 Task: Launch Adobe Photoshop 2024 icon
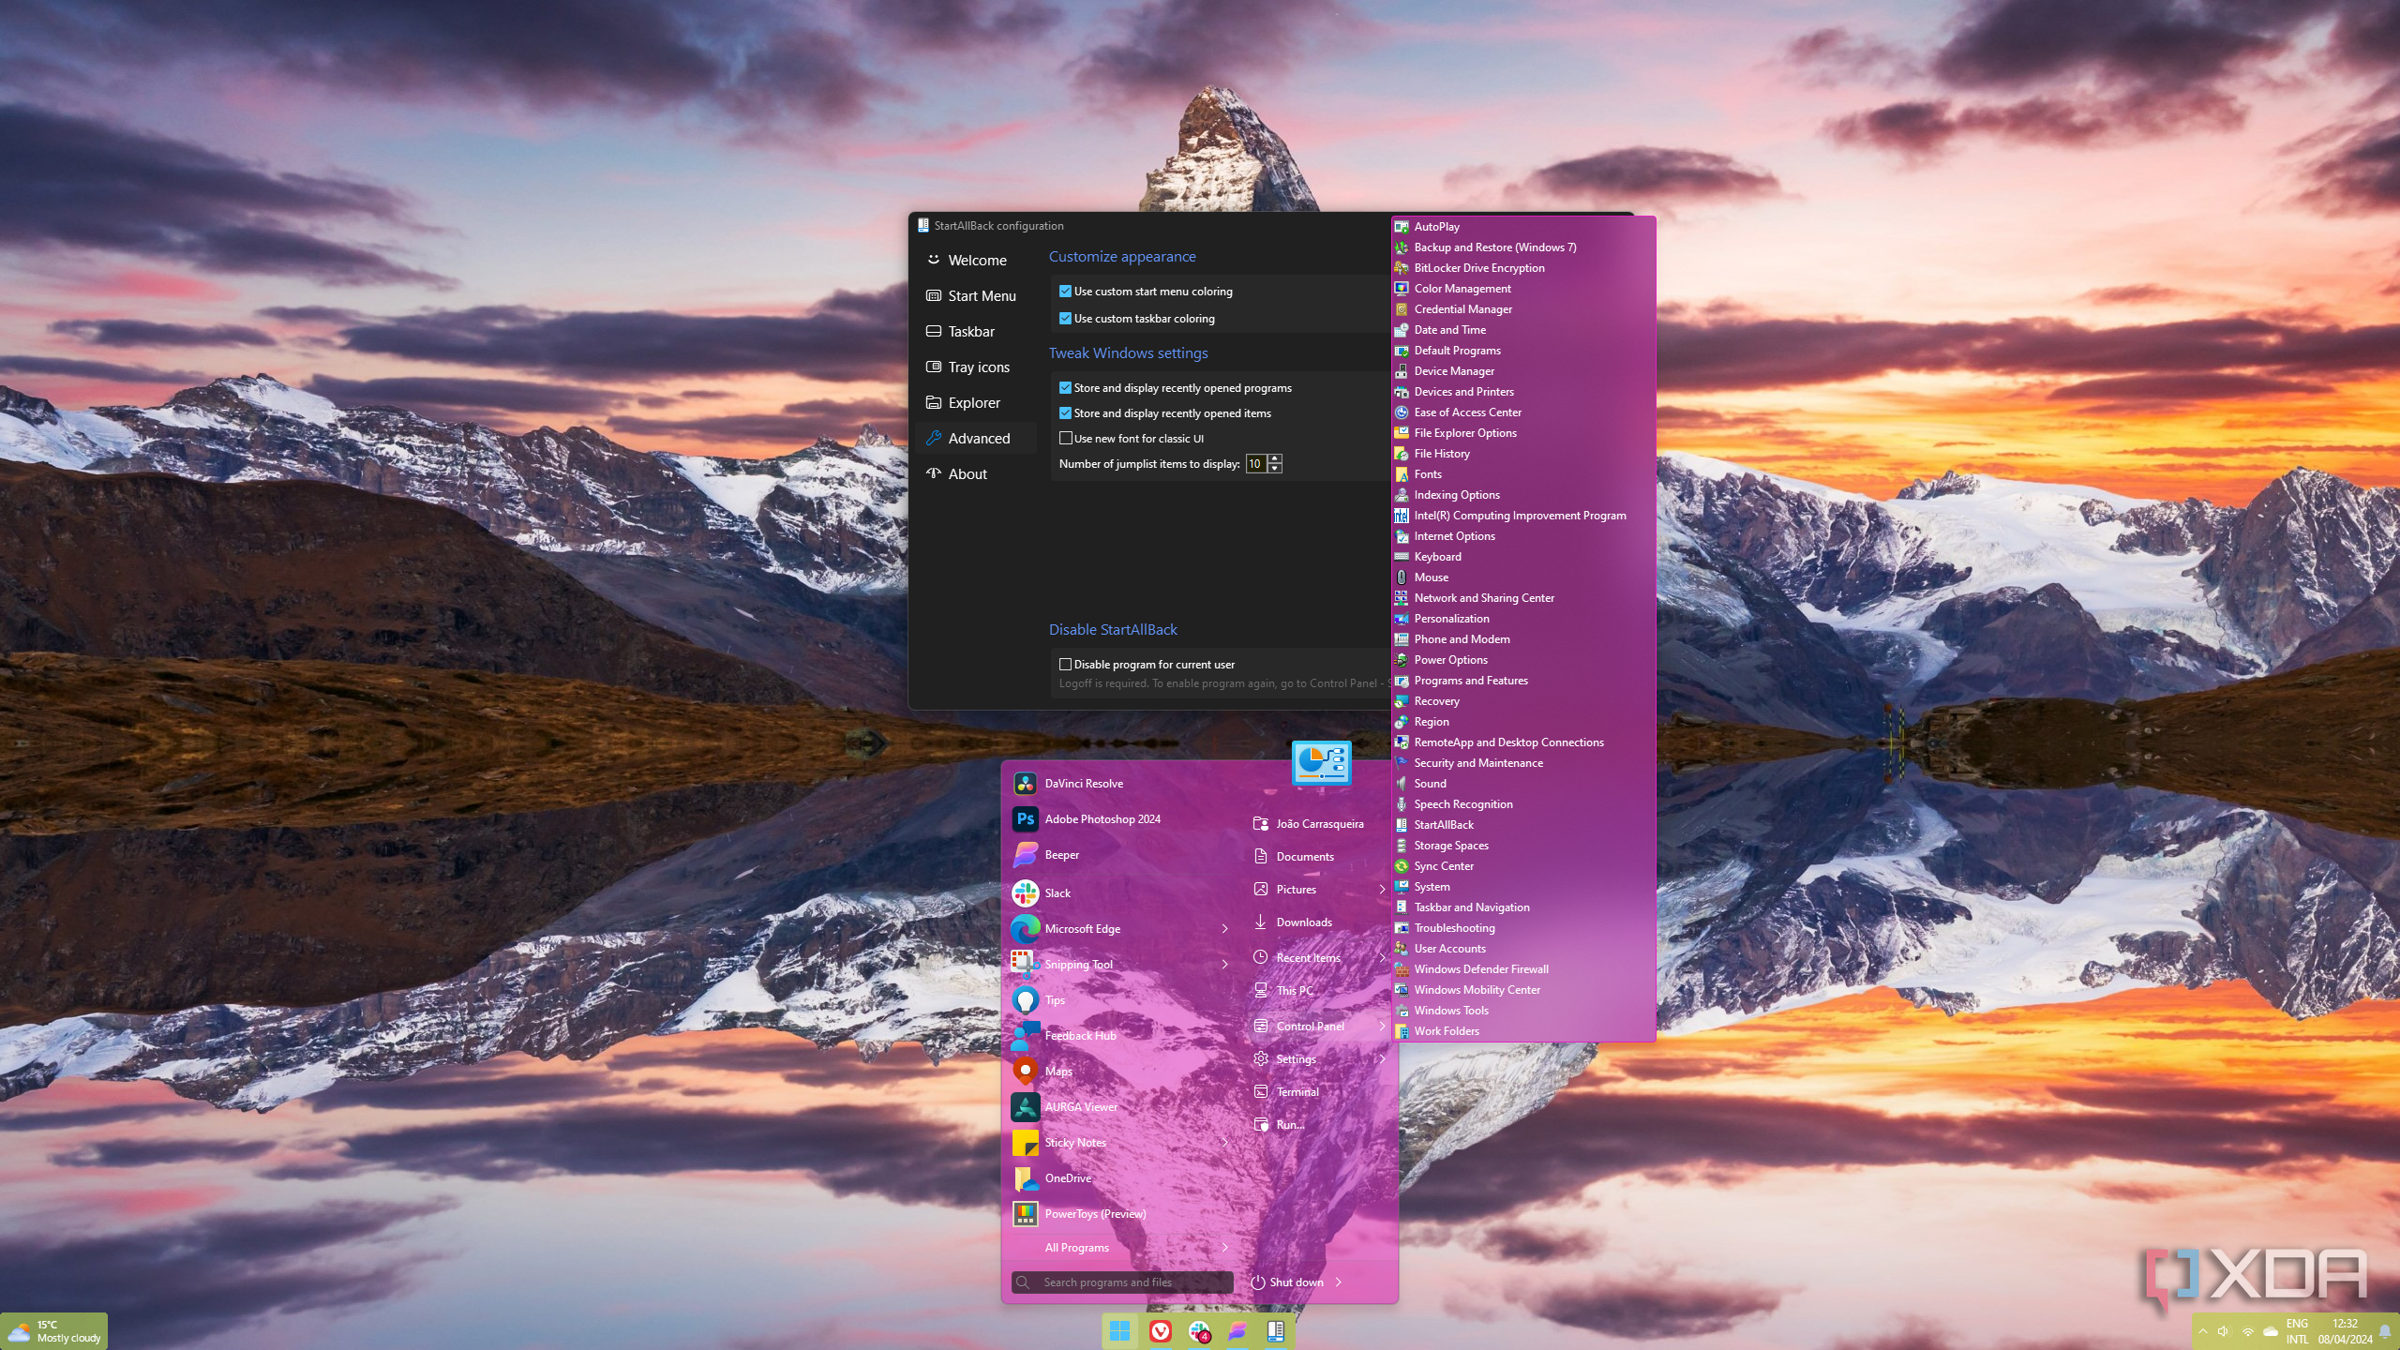point(1025,819)
